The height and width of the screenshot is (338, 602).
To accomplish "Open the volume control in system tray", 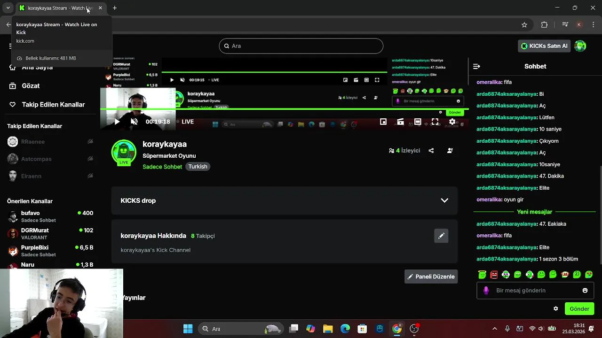I will [541, 329].
